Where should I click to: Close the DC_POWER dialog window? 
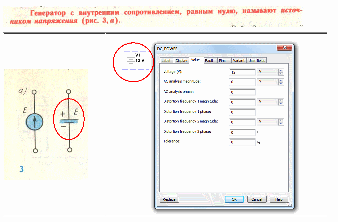pyautogui.click(x=285, y=48)
